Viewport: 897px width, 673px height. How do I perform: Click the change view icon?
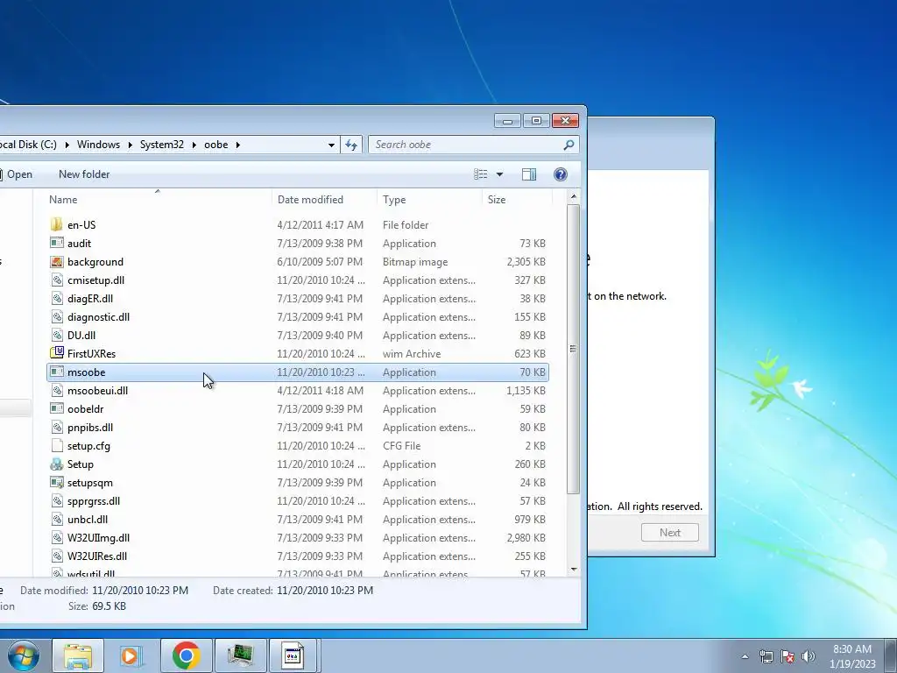[481, 174]
